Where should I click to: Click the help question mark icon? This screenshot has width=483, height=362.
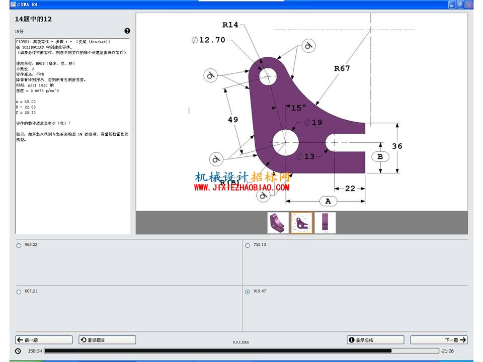[x=127, y=31]
